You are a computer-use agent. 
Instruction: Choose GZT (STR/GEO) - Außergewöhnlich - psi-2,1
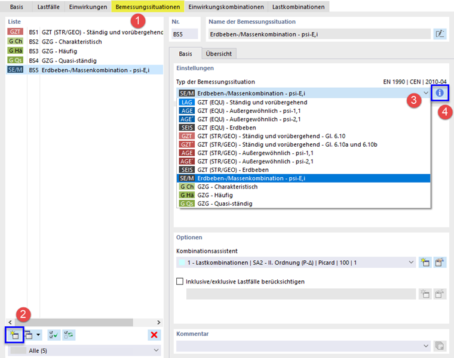point(303,161)
